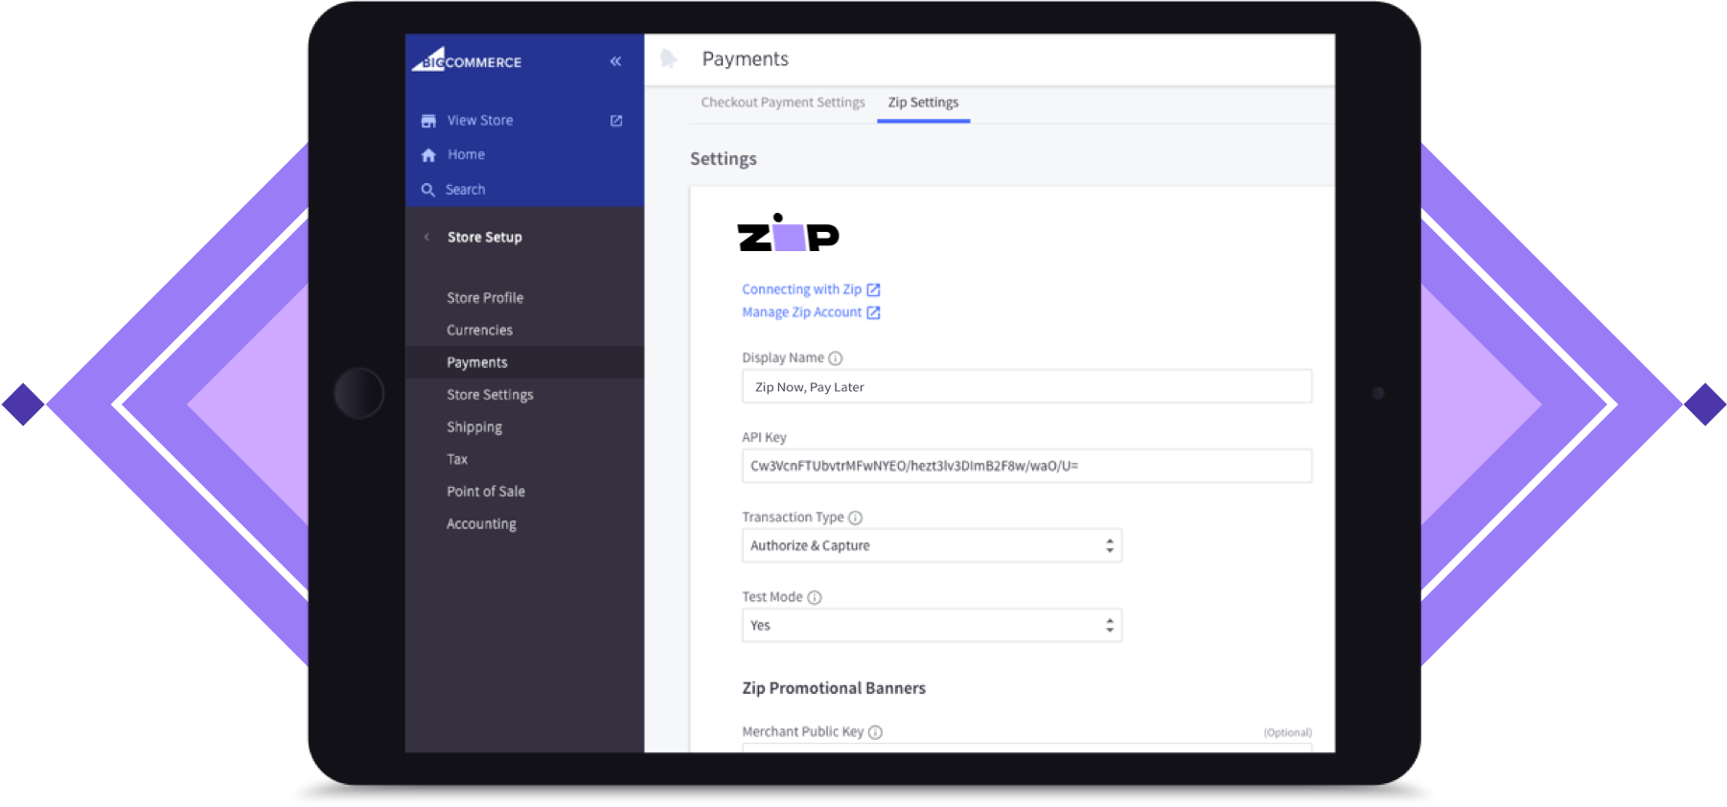Click the Home house icon
Image resolution: width=1727 pixels, height=807 pixels.
428,155
